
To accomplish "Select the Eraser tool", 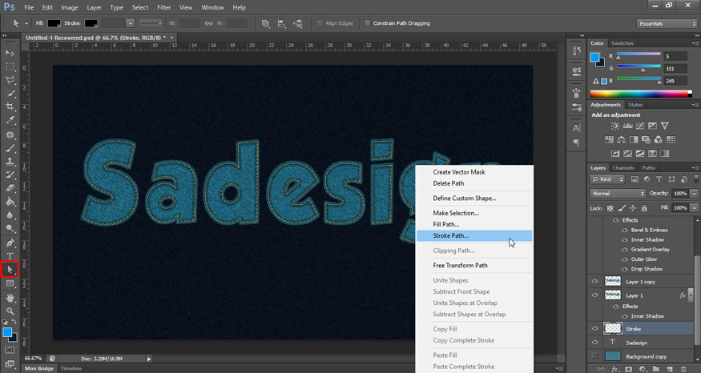I will coord(10,188).
